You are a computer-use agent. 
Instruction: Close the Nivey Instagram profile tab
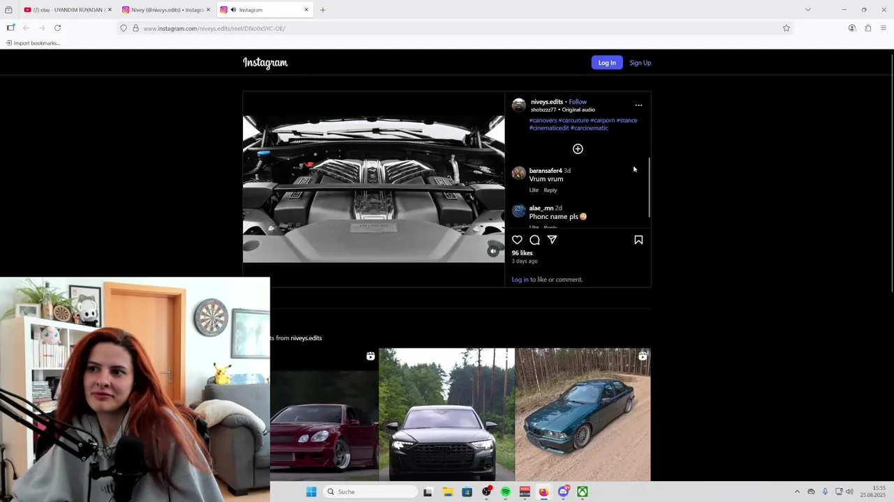coord(208,10)
